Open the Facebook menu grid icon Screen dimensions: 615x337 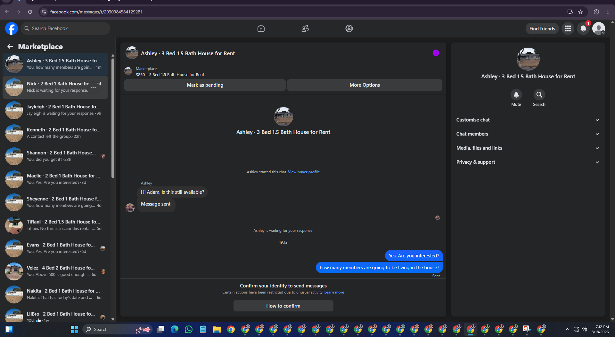point(568,28)
